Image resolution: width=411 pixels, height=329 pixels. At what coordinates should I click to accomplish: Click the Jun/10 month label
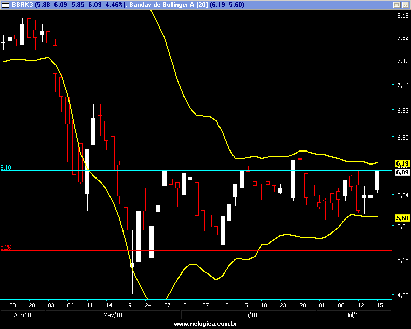click(x=249, y=315)
